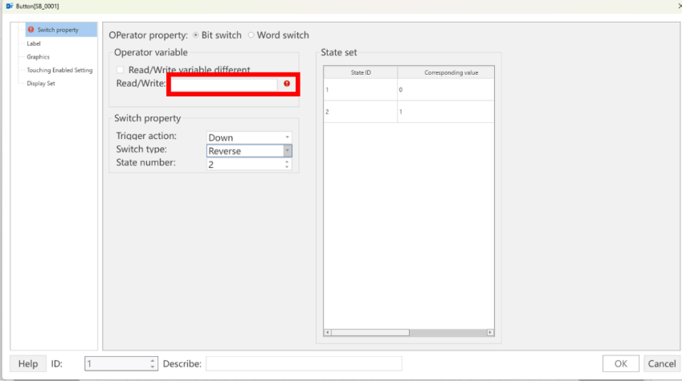
Task: Click the State ID column header
Action: coord(361,72)
